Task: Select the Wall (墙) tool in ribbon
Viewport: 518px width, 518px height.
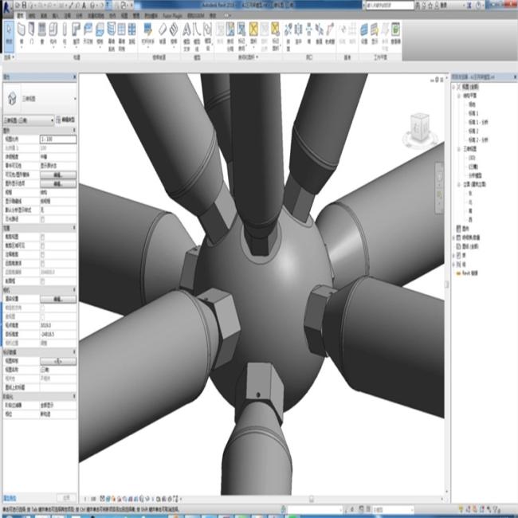Action: [21, 33]
